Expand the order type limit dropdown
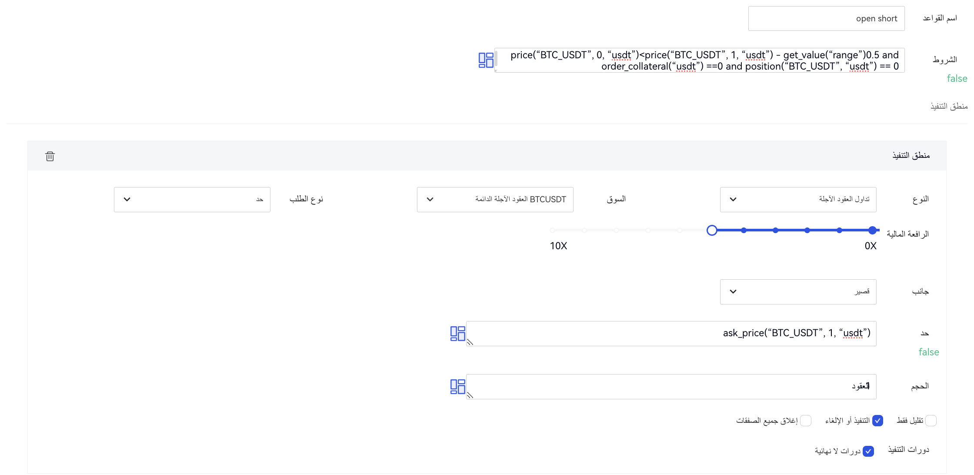974x475 pixels. coord(192,200)
